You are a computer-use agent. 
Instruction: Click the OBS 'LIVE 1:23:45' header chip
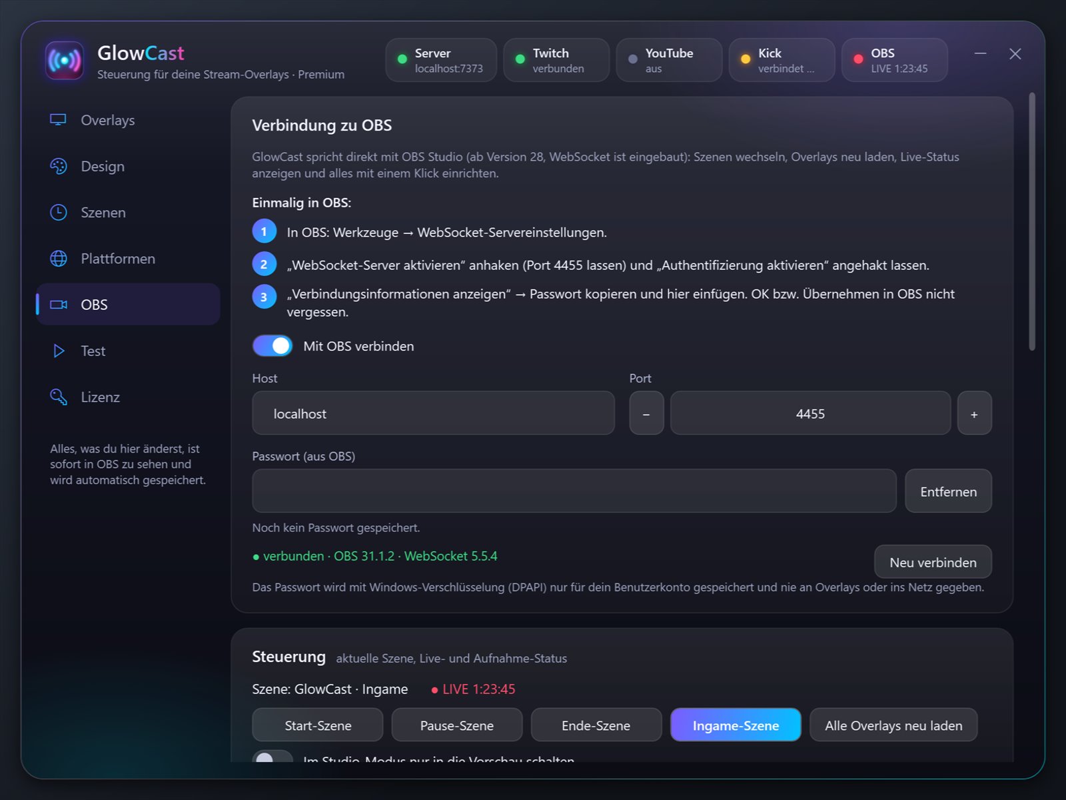[x=895, y=60]
